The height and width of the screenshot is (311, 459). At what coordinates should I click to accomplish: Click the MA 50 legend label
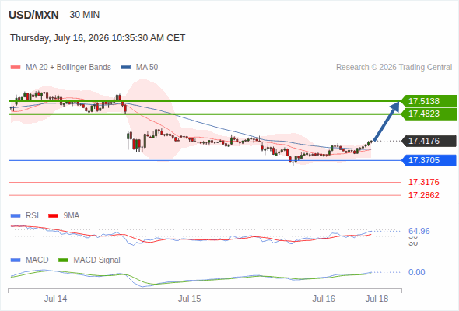147,68
